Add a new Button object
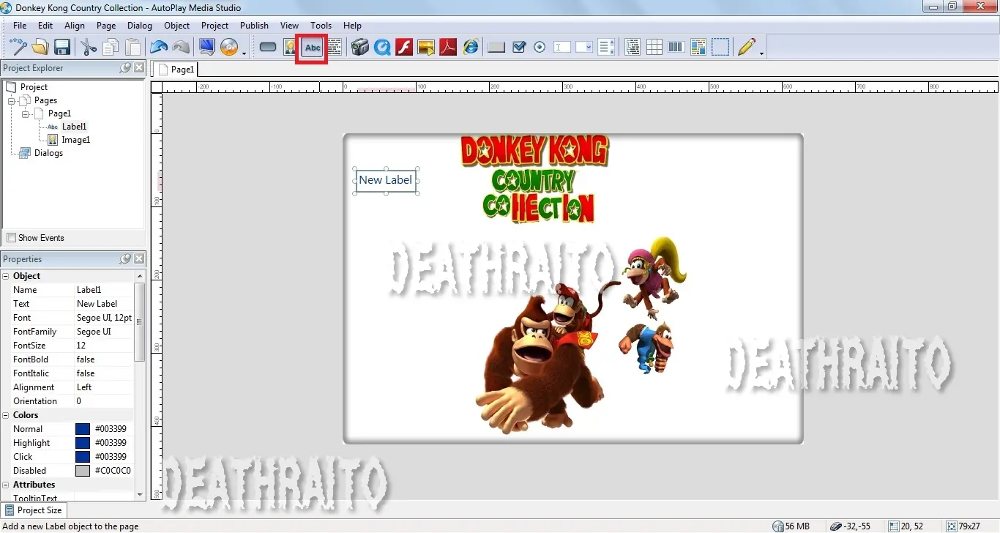This screenshot has width=1000, height=533. coord(268,48)
